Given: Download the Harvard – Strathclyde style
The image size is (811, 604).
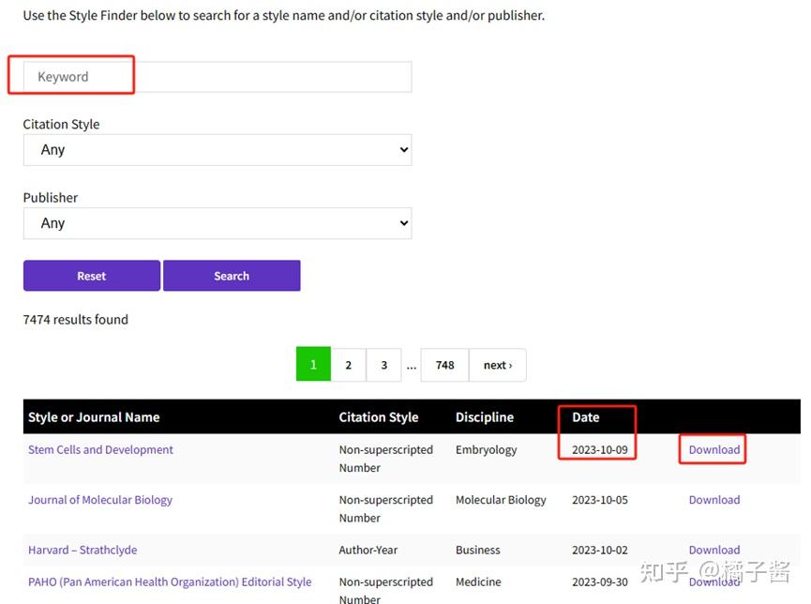Looking at the screenshot, I should [714, 550].
